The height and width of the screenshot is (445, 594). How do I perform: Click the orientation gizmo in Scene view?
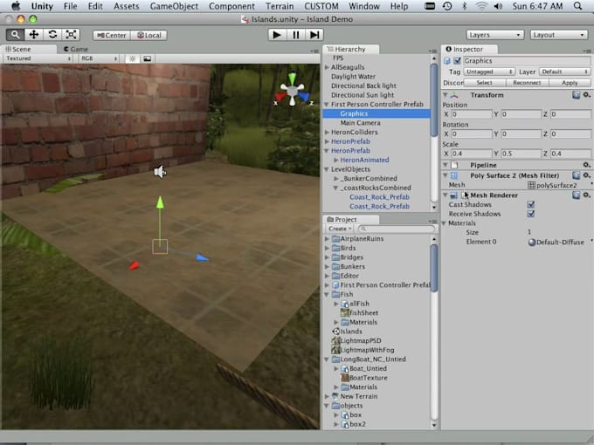tap(292, 90)
